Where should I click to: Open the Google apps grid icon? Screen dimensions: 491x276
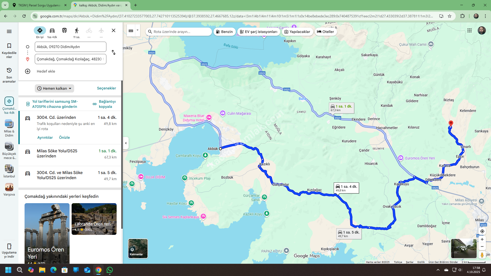tap(470, 31)
